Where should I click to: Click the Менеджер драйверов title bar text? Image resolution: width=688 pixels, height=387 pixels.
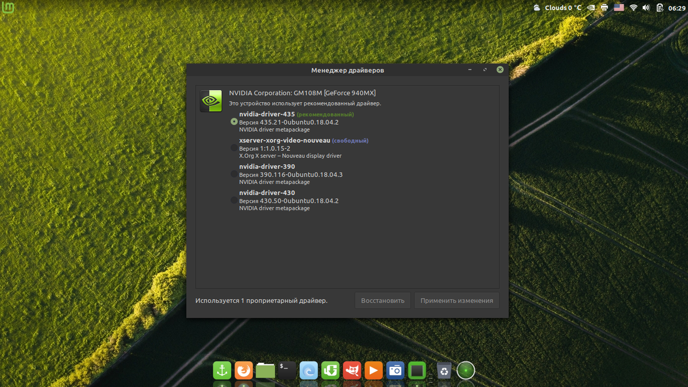(x=347, y=70)
